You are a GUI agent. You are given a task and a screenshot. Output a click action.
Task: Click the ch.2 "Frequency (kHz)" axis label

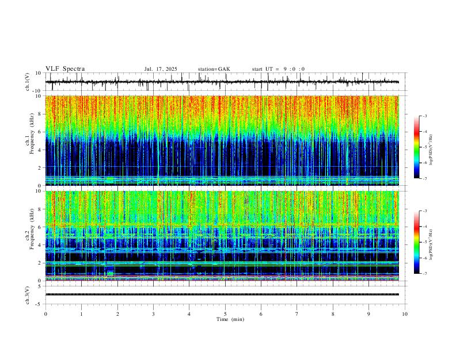coord(32,229)
